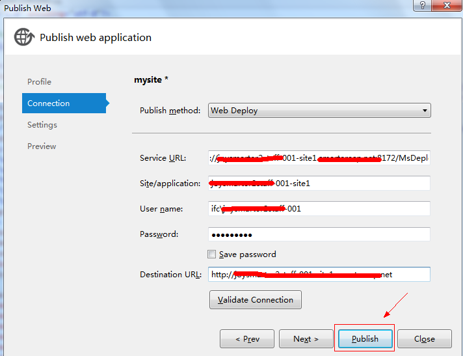The image size is (463, 356).
Task: Focus the Site/application input box
Action: click(319, 184)
